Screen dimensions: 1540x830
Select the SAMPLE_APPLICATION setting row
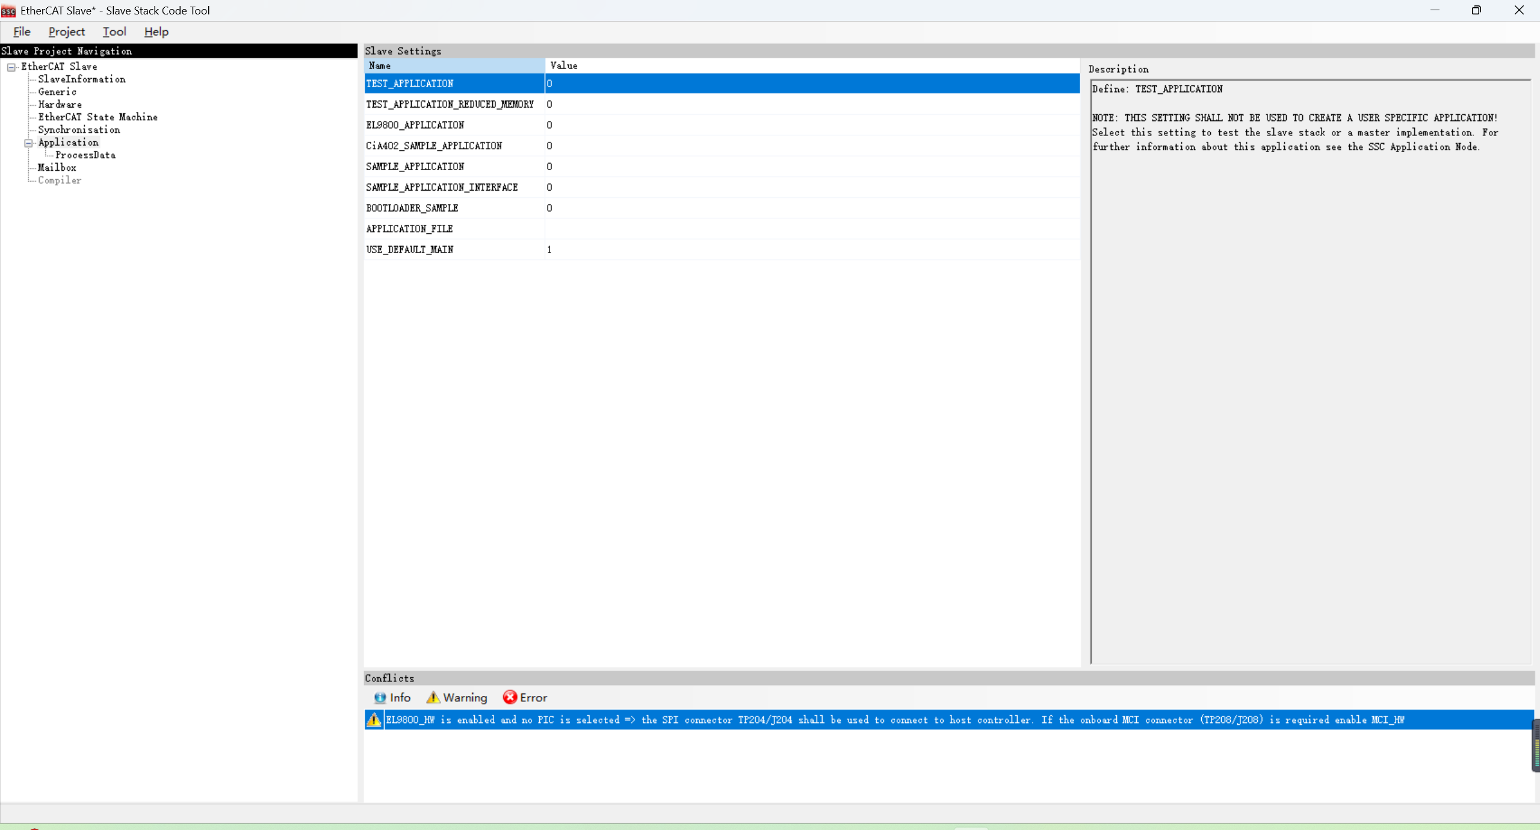point(414,166)
